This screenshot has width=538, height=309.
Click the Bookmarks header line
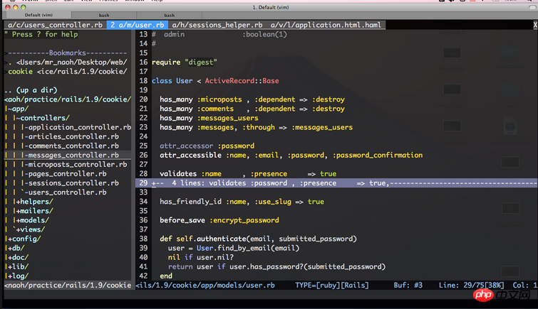pos(67,53)
